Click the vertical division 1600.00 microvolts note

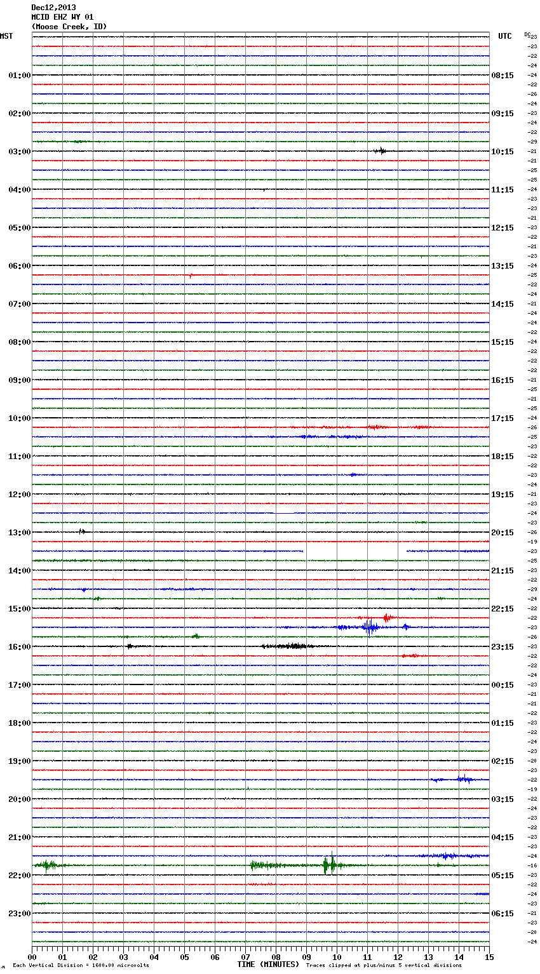coord(81,966)
